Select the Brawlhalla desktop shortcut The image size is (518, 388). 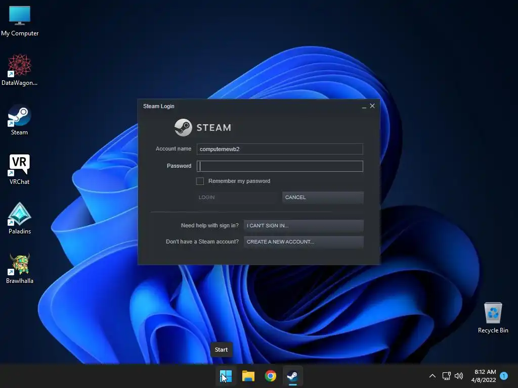[x=20, y=268]
